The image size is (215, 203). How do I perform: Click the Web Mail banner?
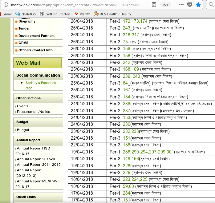pyautogui.click(x=37, y=63)
